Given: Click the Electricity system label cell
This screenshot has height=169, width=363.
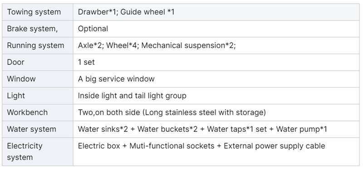Looking at the screenshot, I should point(38,152).
